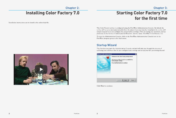Click the red Color Factory logo icon in the wizard
This screenshot has width=176, height=118.
pyautogui.click(x=108, y=58)
